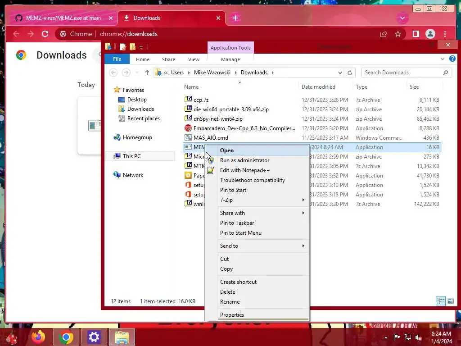The height and width of the screenshot is (346, 461).
Task: Open Network in navigation pane
Action: point(133,175)
